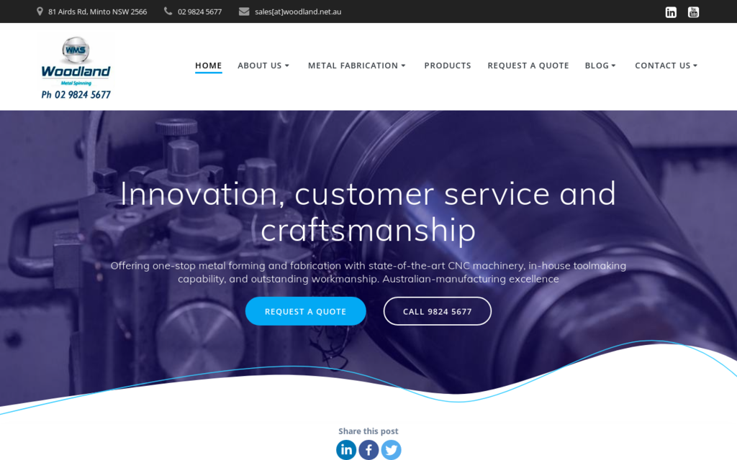Viewport: 737px width, 460px height.
Task: Click the blue Request a Quote button
Action: [305, 311]
